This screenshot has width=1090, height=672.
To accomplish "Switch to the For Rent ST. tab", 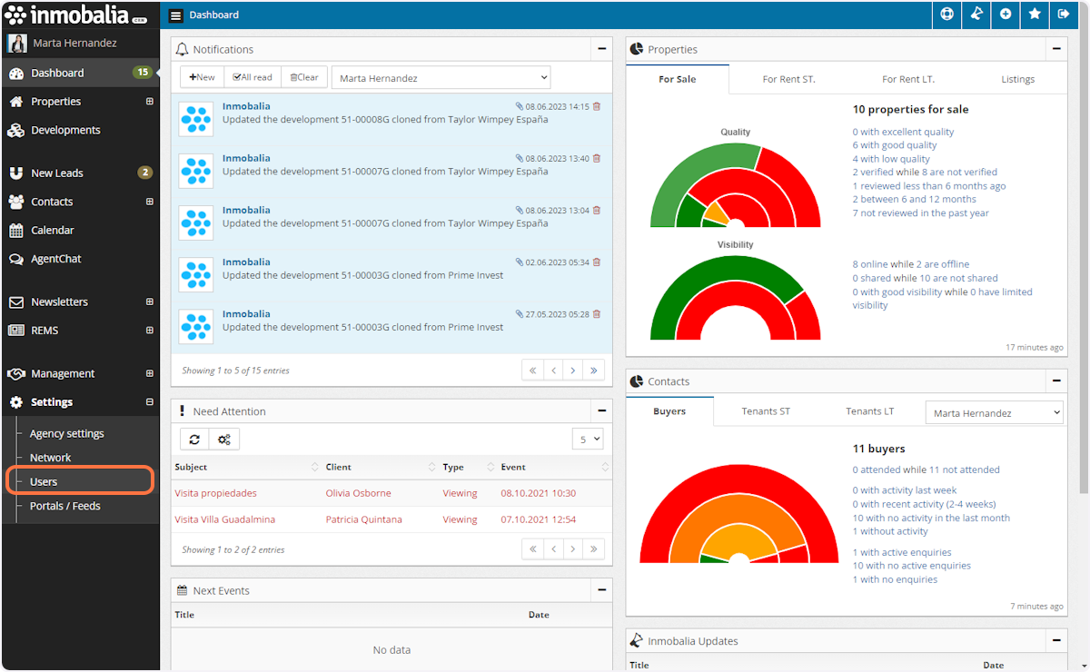I will [788, 80].
